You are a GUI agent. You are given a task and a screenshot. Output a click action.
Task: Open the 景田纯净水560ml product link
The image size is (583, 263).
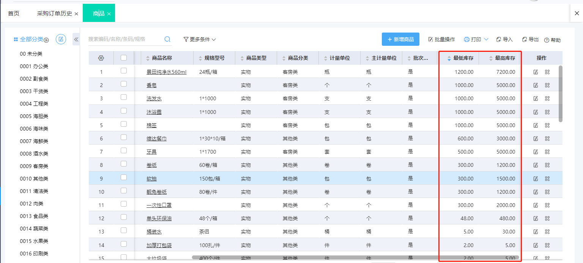(166, 72)
